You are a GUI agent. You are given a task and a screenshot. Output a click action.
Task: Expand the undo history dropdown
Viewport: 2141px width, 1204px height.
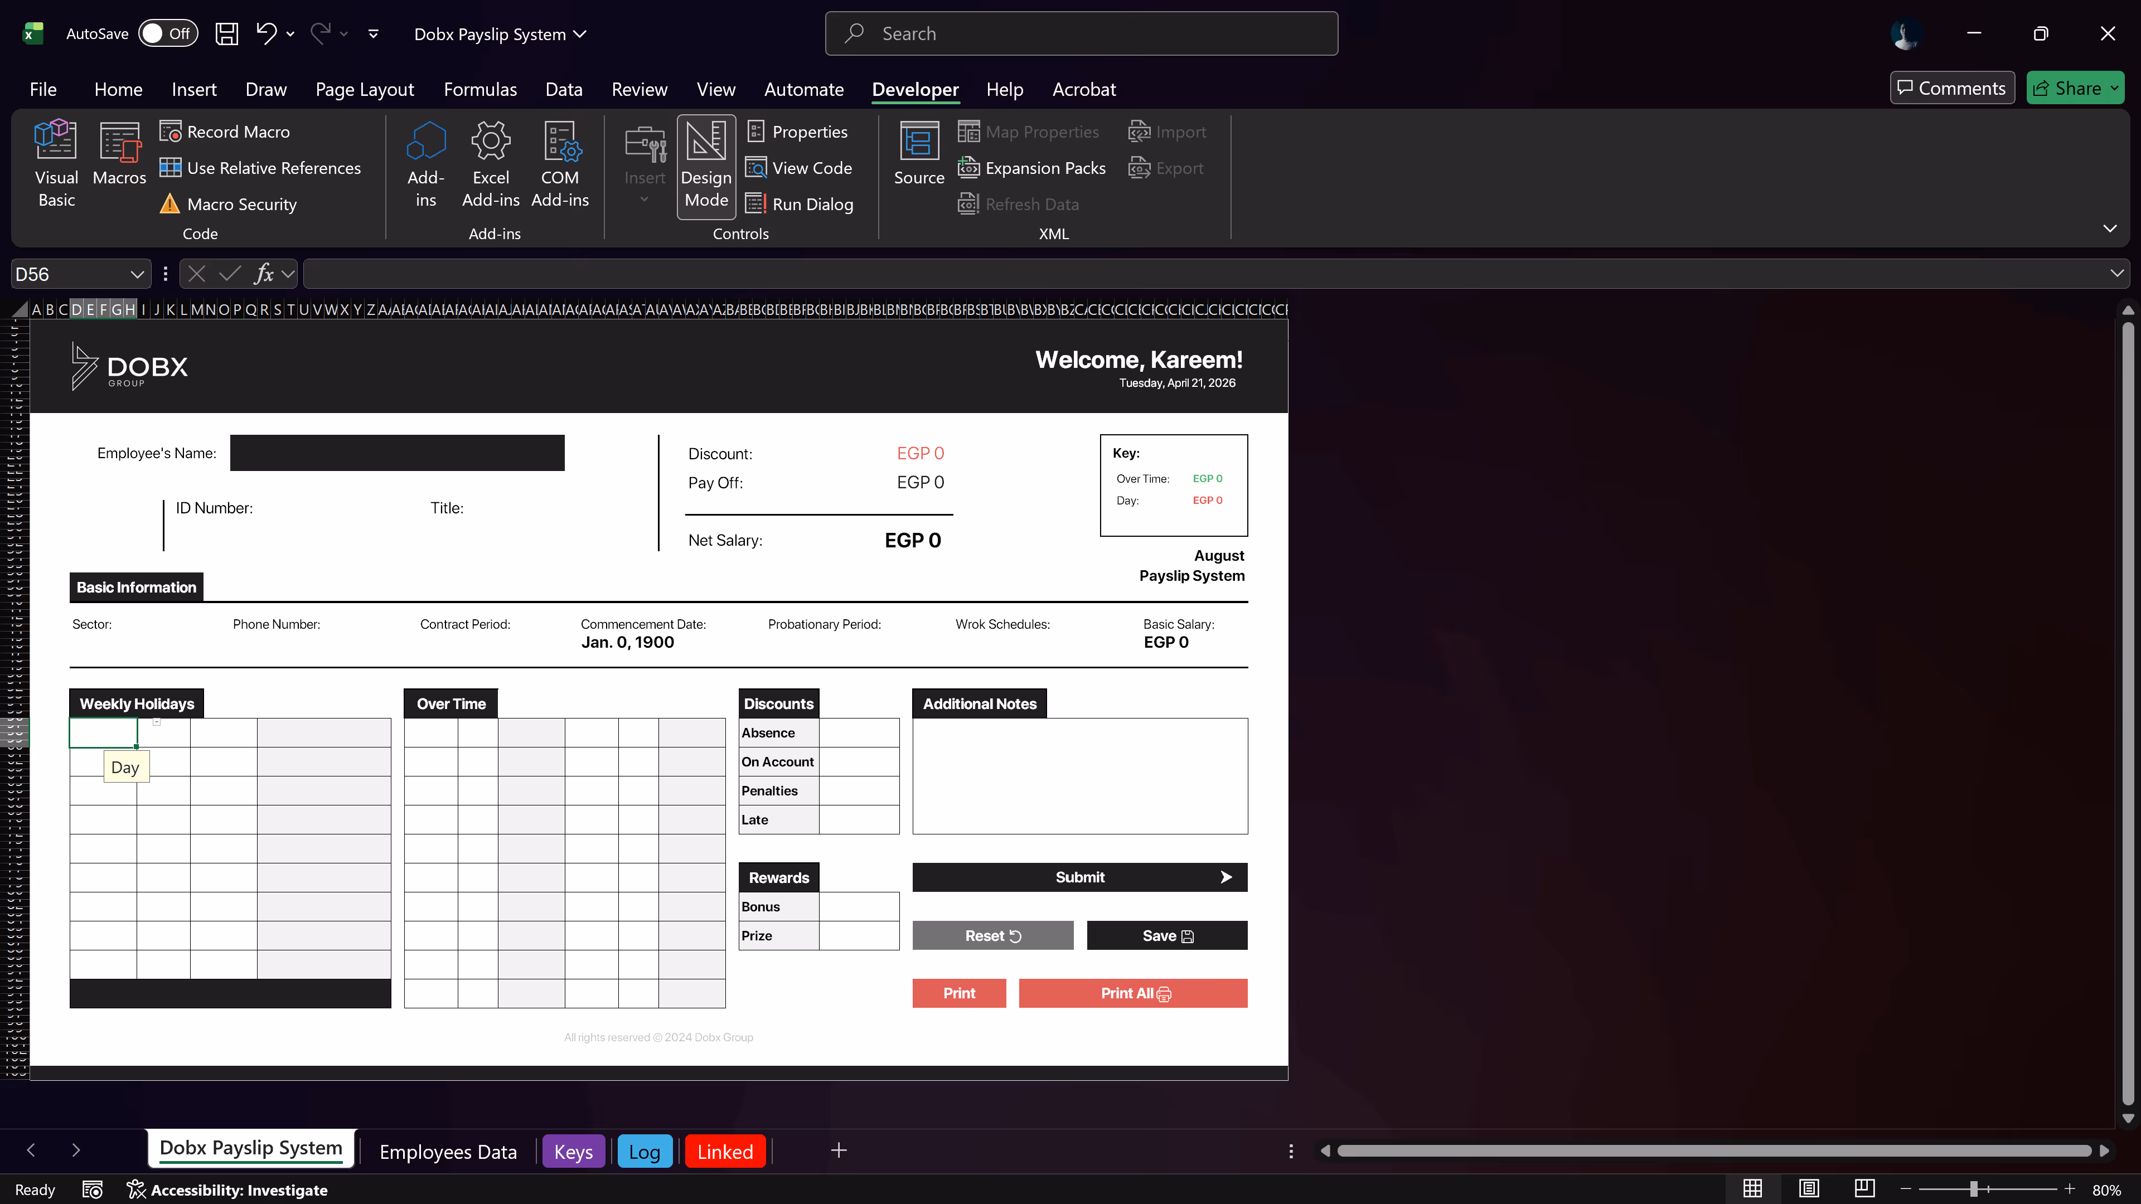[290, 34]
